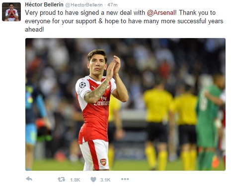Image resolution: width=231 pixels, height=186 pixels.
Task: Click the Champions League badge on the sleeve
Action: pos(82,85)
